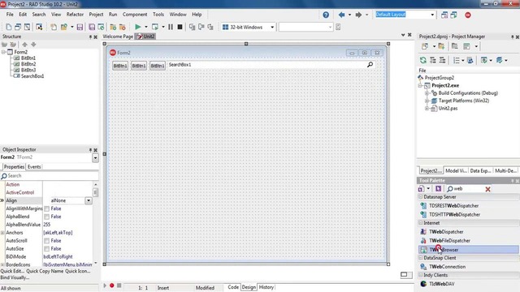The height and width of the screenshot is (292, 520).
Task: Click the Save All toolbar icon
Action: (x=92, y=27)
